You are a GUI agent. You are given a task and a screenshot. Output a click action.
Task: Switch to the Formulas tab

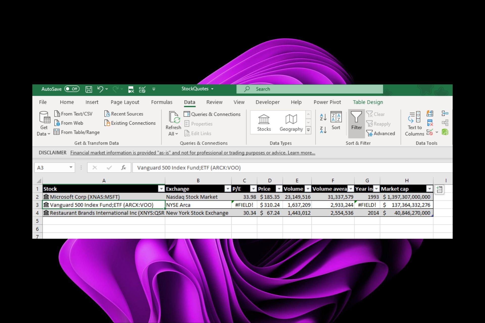162,102
